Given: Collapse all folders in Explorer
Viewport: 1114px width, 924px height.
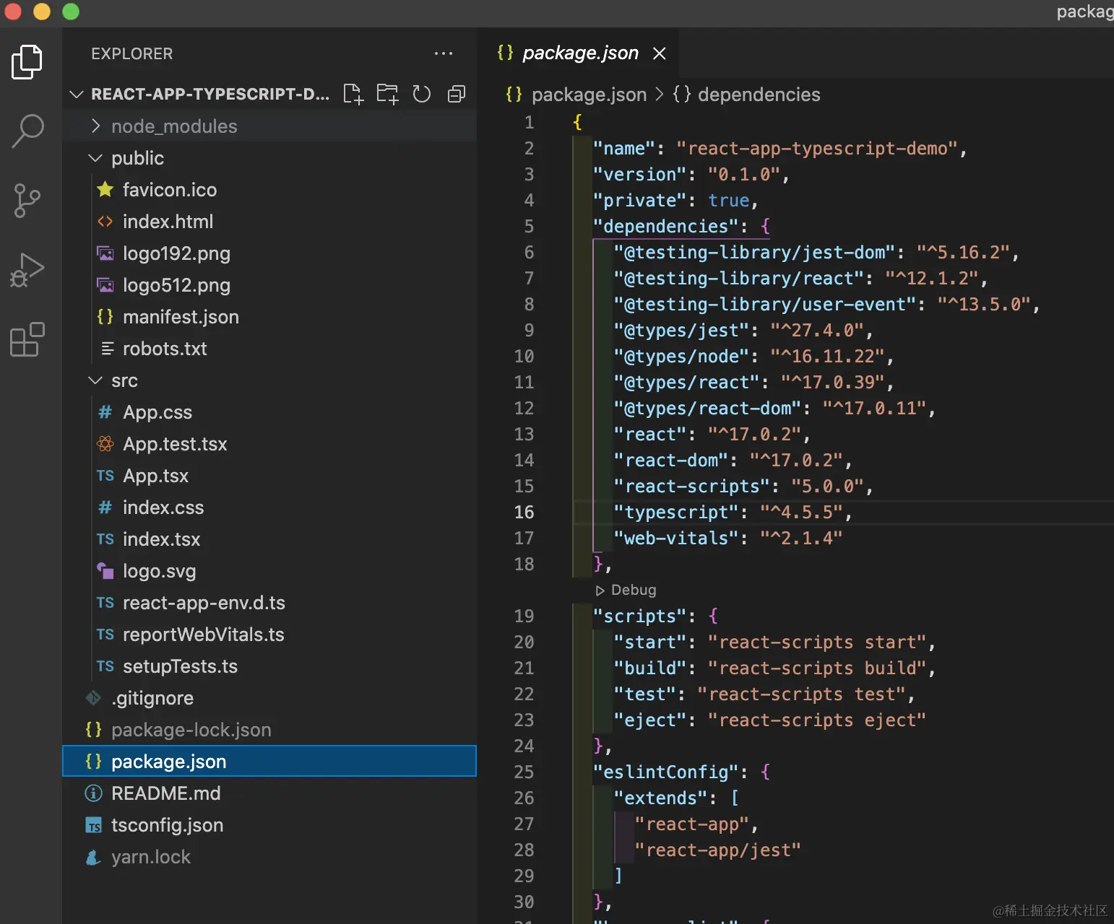Looking at the screenshot, I should point(457,94).
